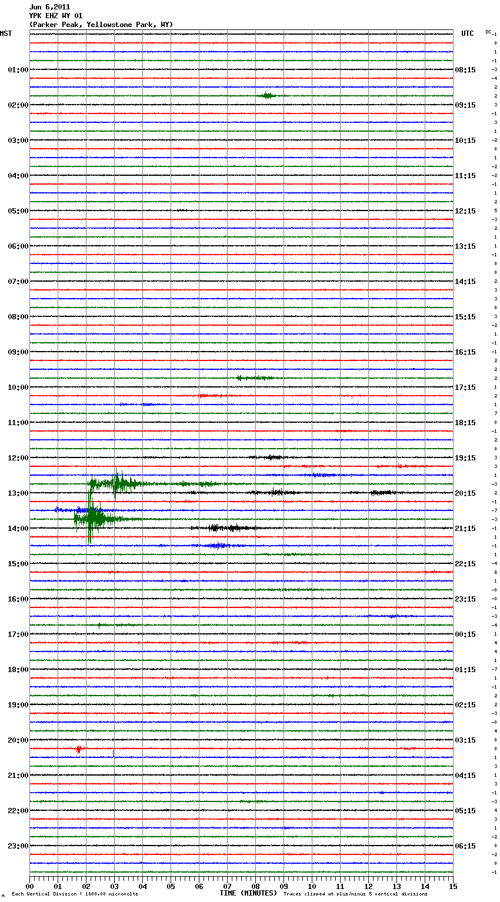The width and height of the screenshot is (500, 902).
Task: Click the small green event above 02:00
Action: coord(268,95)
